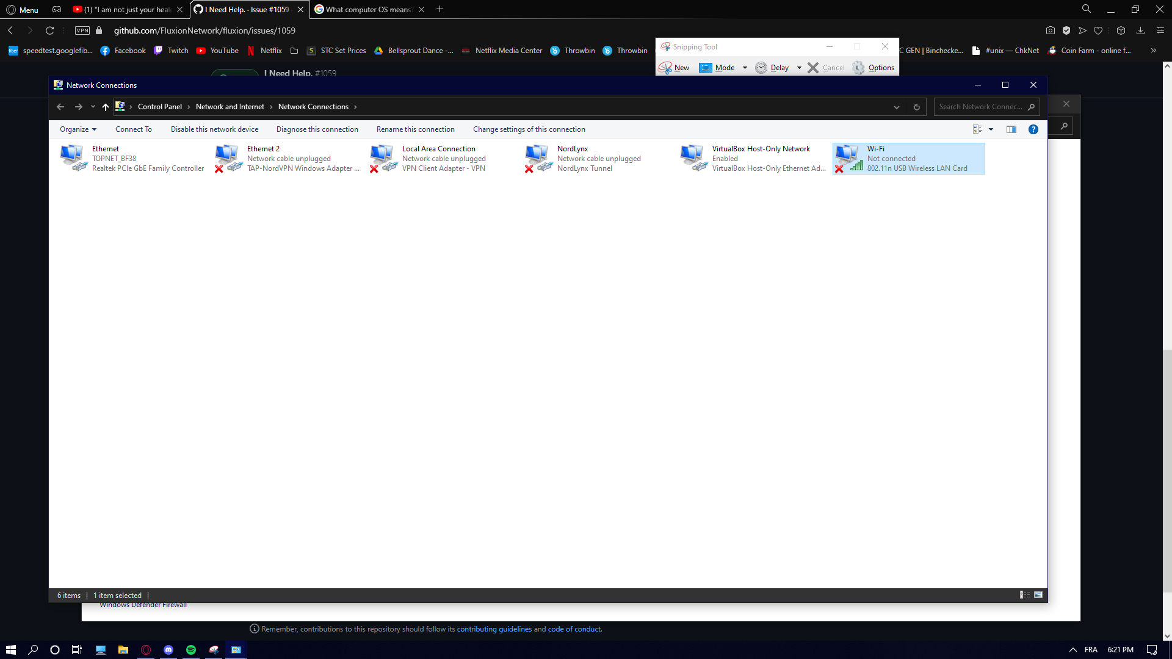Toggle the preview pane button
Screen dimensions: 1172x659
1011,129
